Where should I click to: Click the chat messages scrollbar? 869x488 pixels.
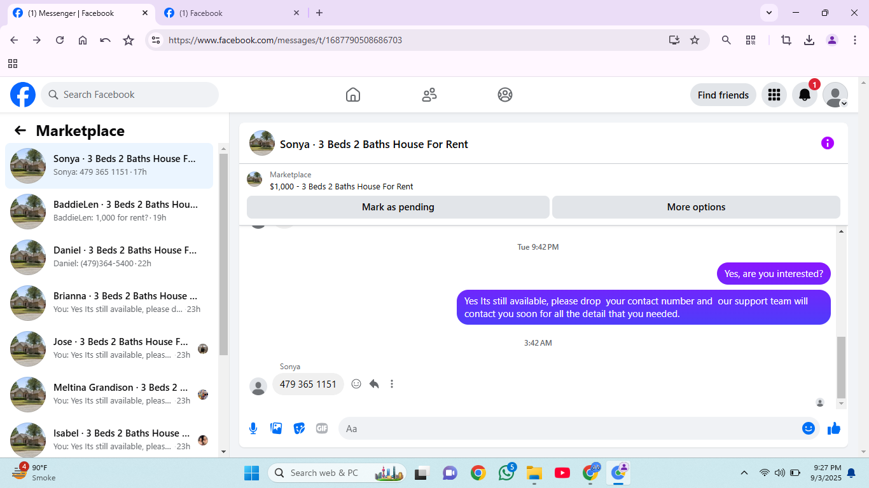[842, 366]
